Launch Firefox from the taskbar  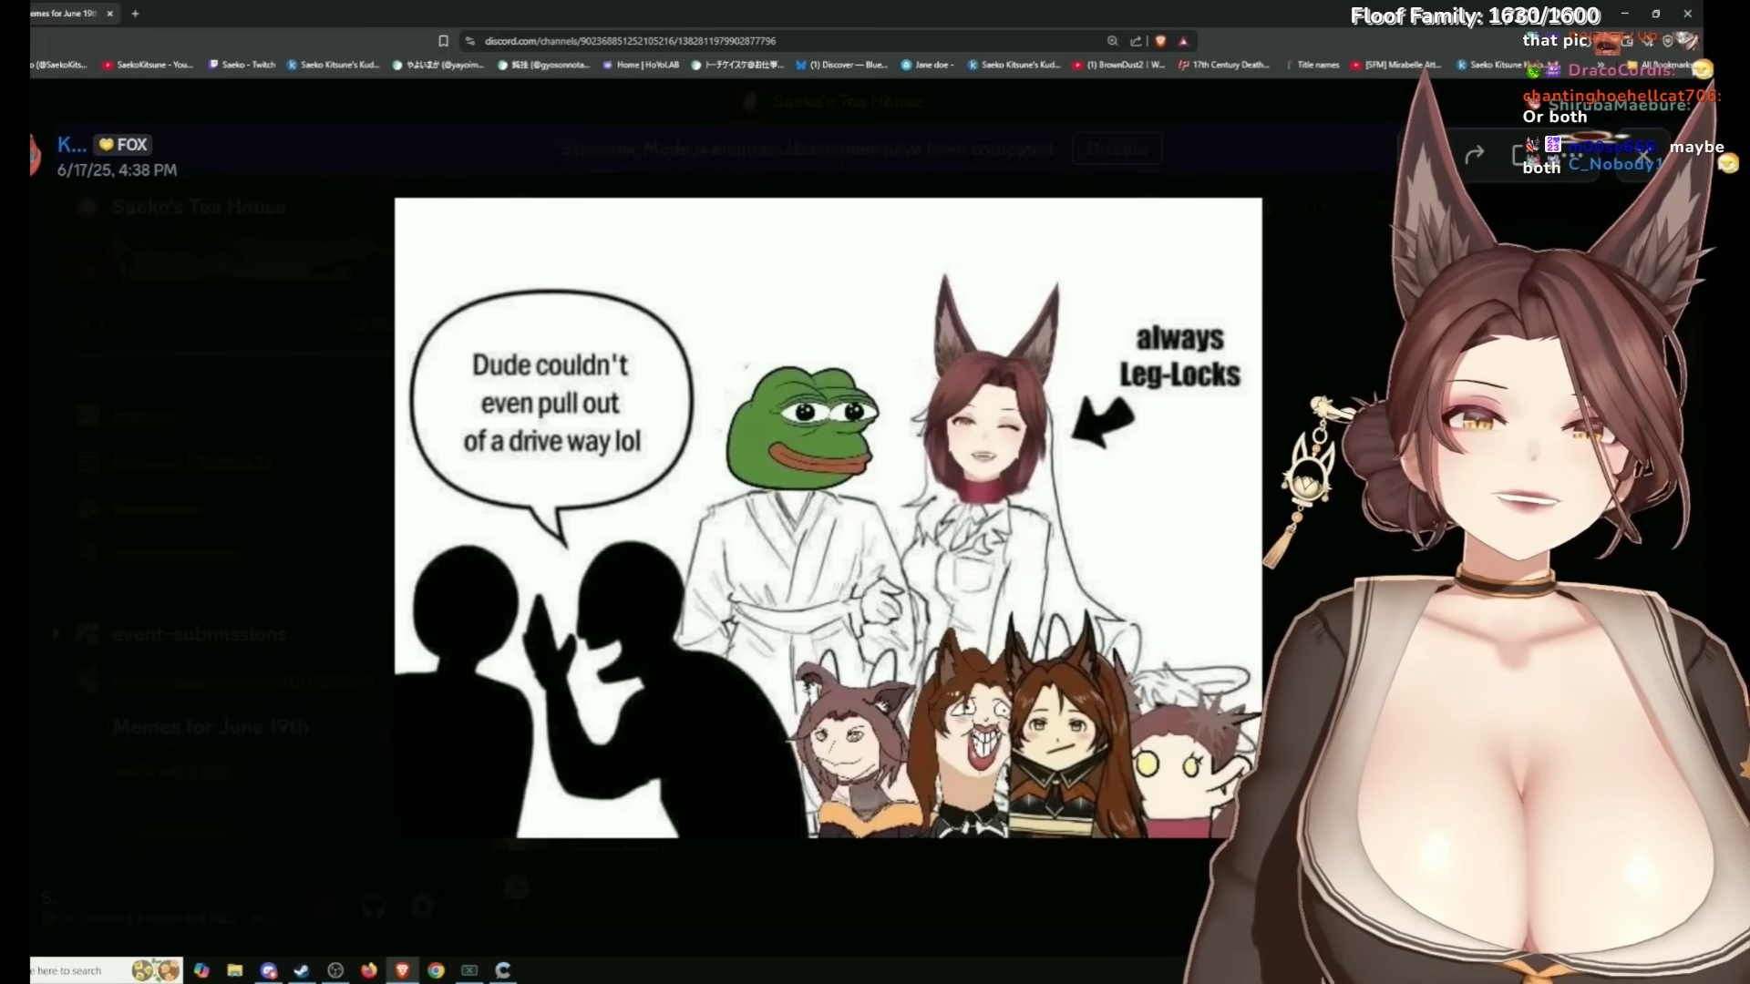(x=368, y=970)
